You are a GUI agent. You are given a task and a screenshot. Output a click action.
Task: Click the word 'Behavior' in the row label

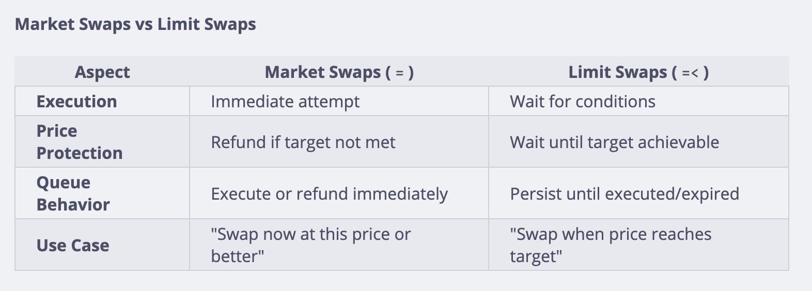(73, 205)
